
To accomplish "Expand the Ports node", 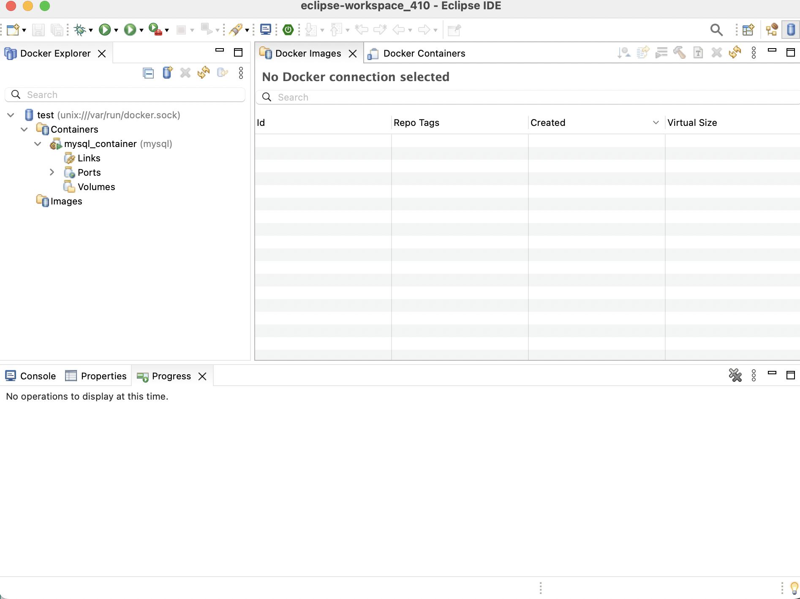I will 52,172.
